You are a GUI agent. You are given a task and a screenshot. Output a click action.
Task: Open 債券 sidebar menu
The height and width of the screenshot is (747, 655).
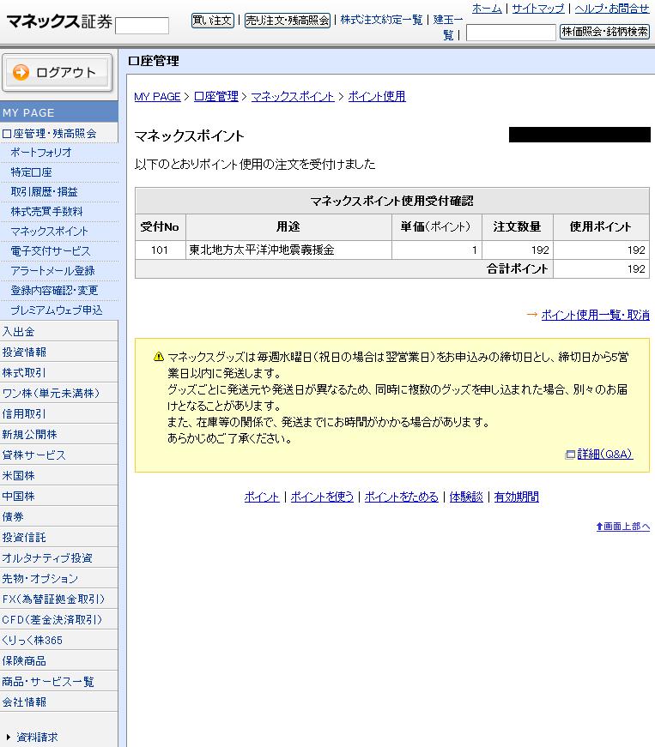tap(59, 516)
